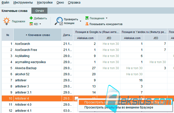Image resolution: width=174 pixels, height=113 pixels.
Task: Choose Просмотреть результаты во внешнем браузере
Action: click(x=119, y=107)
